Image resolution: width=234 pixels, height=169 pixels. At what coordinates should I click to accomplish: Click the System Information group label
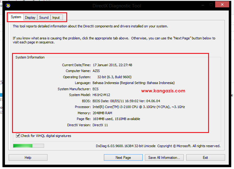(x=30, y=57)
